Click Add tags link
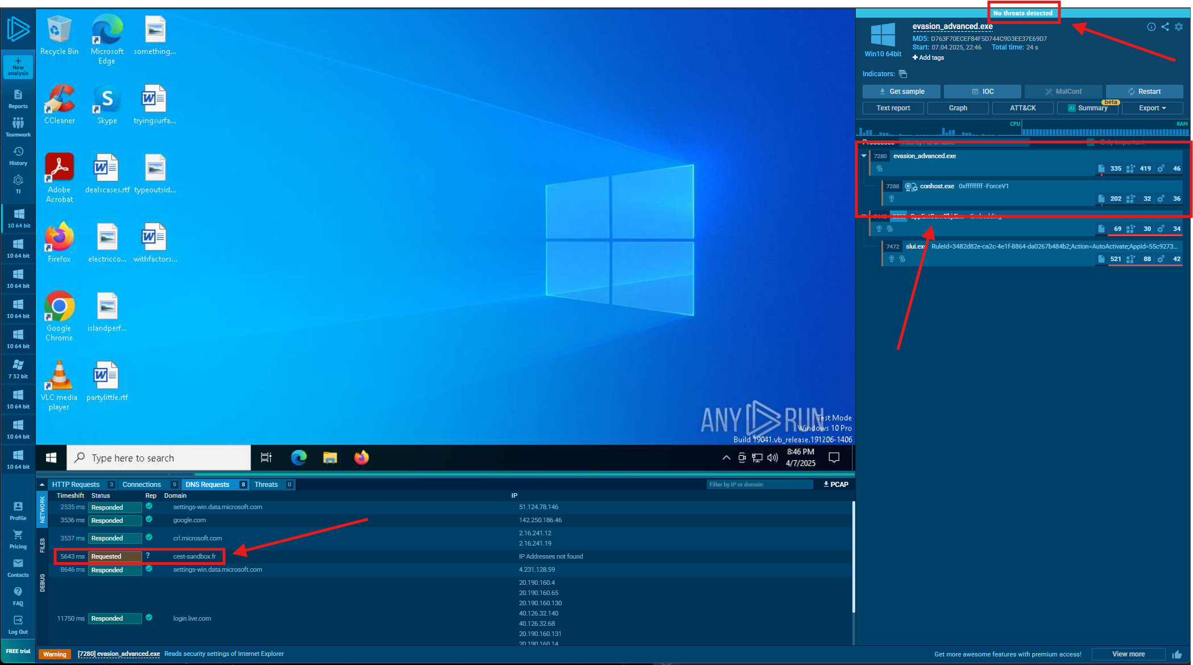 coord(928,57)
